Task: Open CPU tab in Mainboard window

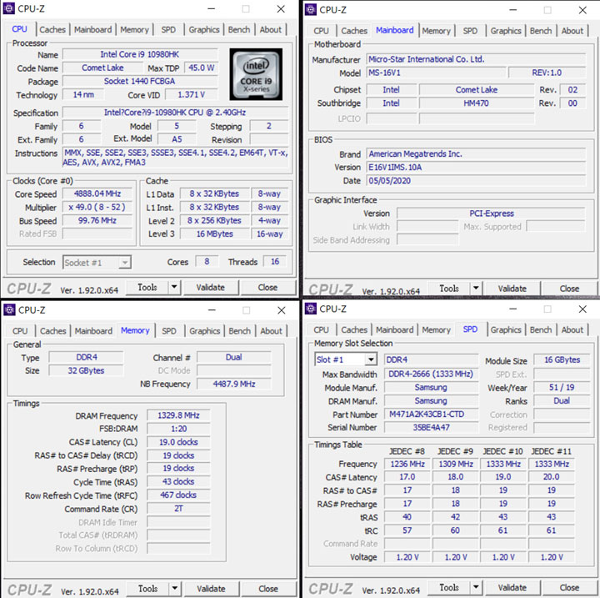Action: click(321, 31)
